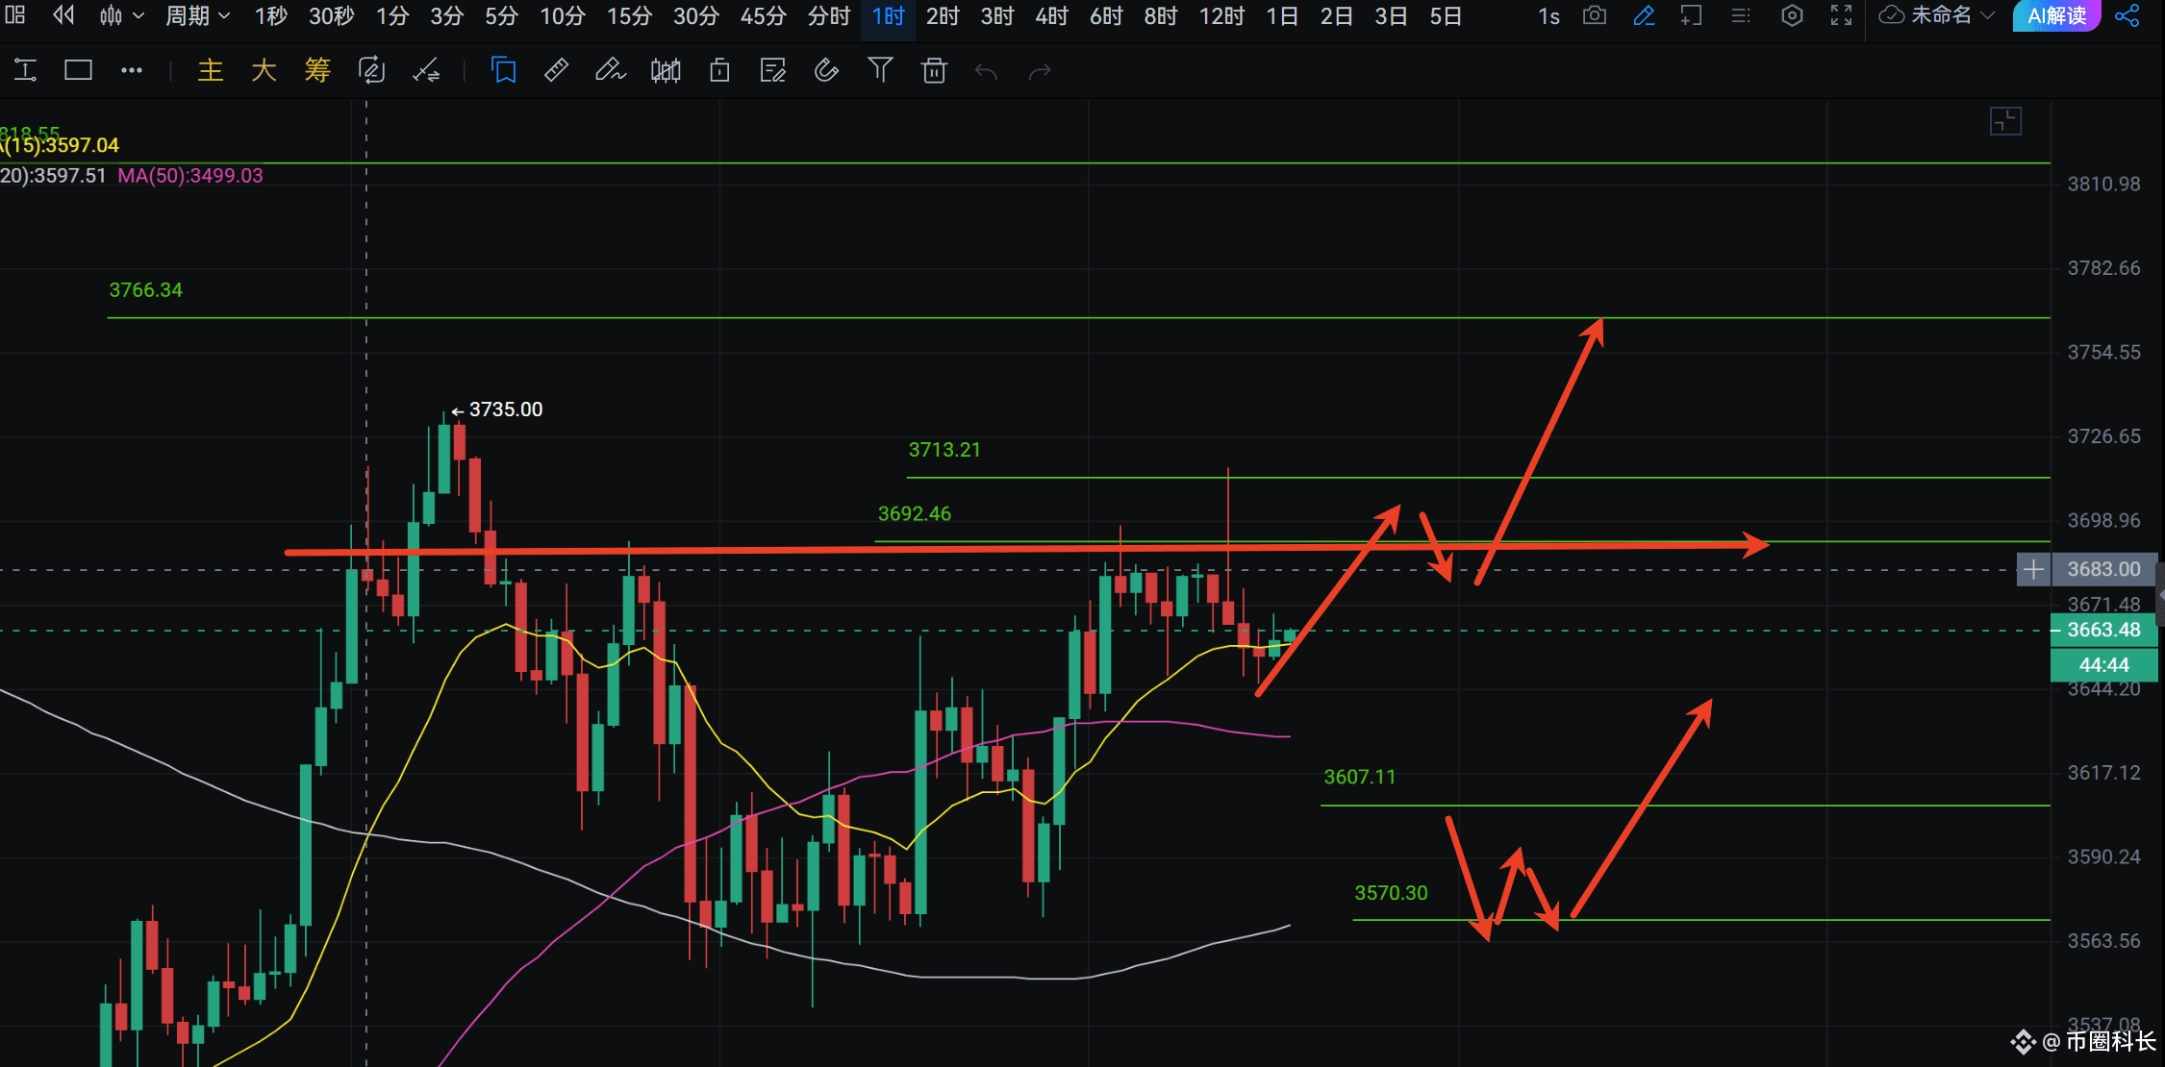Select the 15分 interval
Screen dimensions: 2165x1067
[x=629, y=16]
